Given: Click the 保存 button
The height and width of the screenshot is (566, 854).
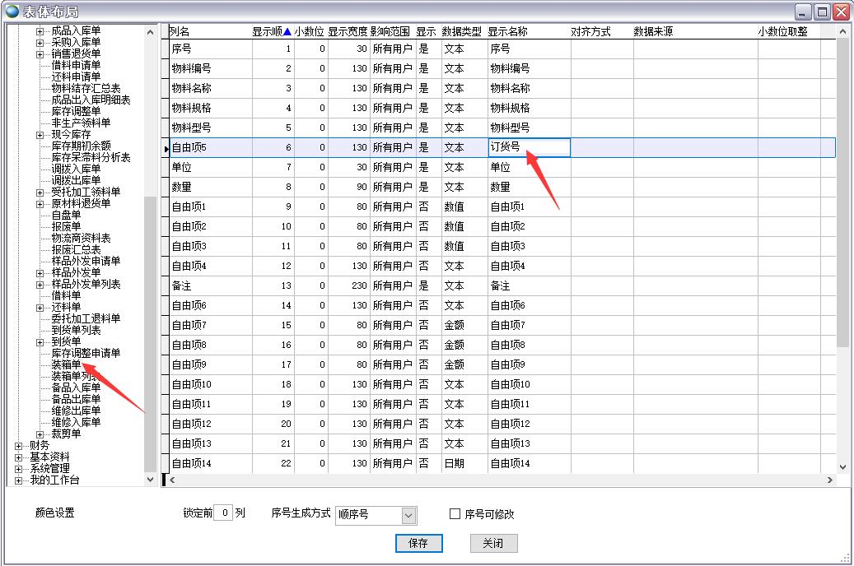Looking at the screenshot, I should (418, 543).
